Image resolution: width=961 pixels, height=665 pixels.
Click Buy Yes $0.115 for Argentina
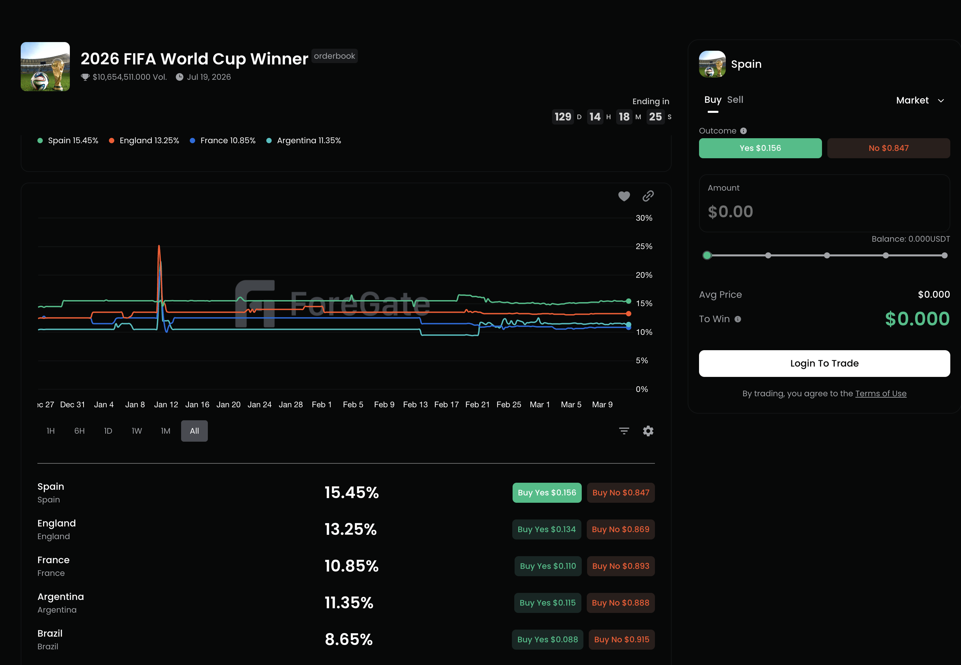[547, 603]
